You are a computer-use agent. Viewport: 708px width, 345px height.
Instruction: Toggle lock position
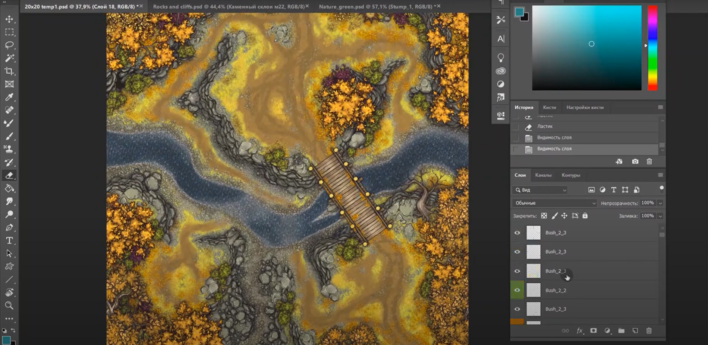[564, 216]
